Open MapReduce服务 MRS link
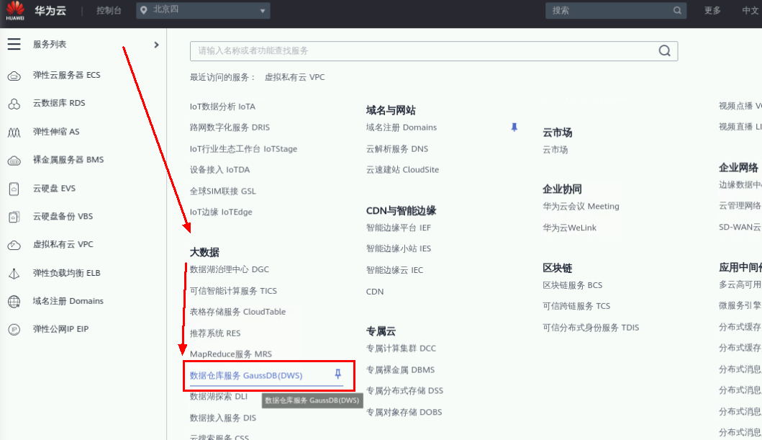 tap(231, 354)
